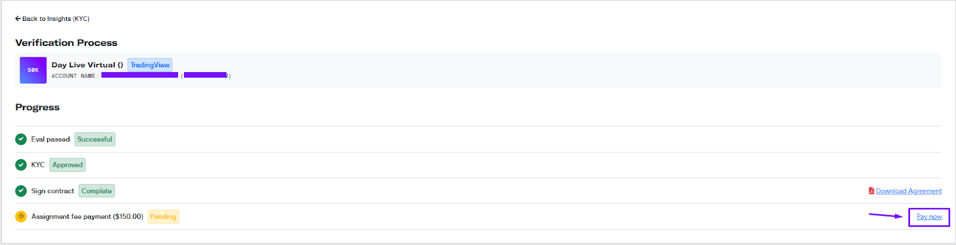
Task: Click the Progress section heading
Action: (x=38, y=107)
